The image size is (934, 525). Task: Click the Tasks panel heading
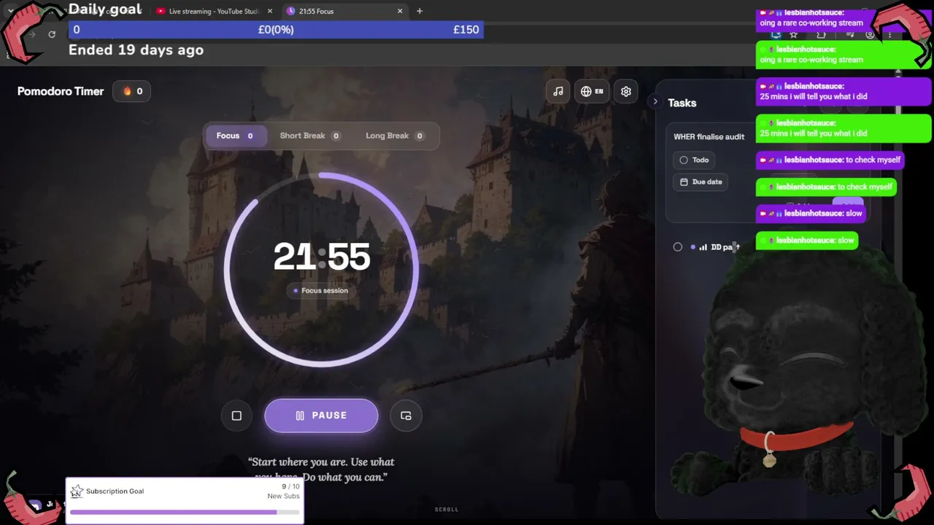(682, 103)
